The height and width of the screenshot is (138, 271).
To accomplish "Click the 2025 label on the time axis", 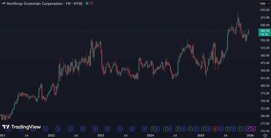I will click(201, 136).
